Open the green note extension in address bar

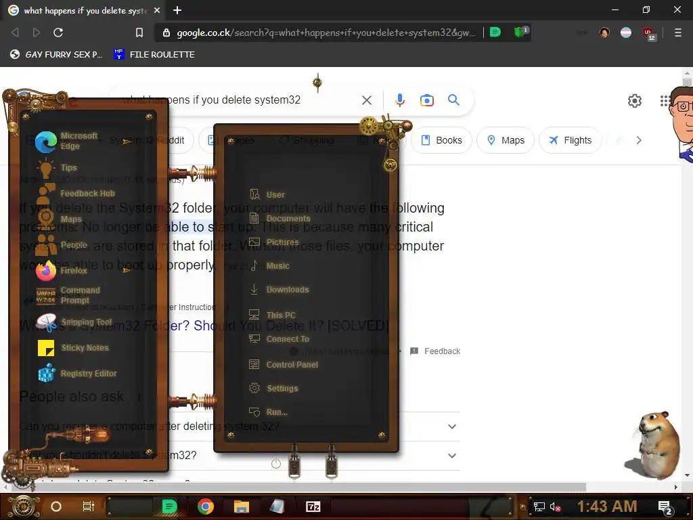pos(495,32)
